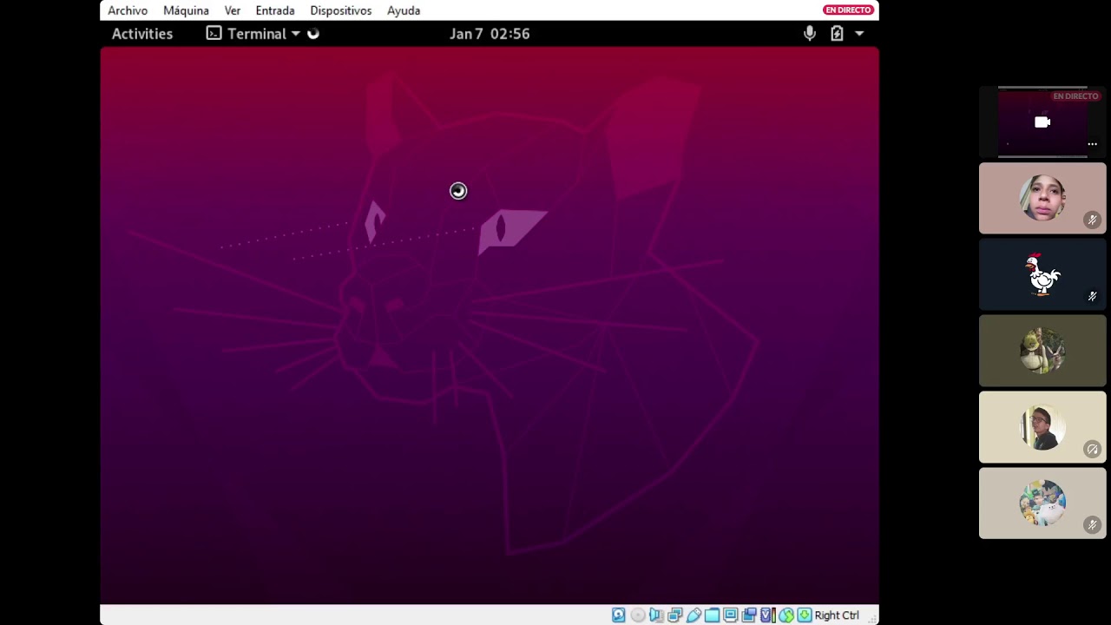This screenshot has width=1111, height=625.
Task: Select the participant tile with face avatar
Action: point(1042,199)
